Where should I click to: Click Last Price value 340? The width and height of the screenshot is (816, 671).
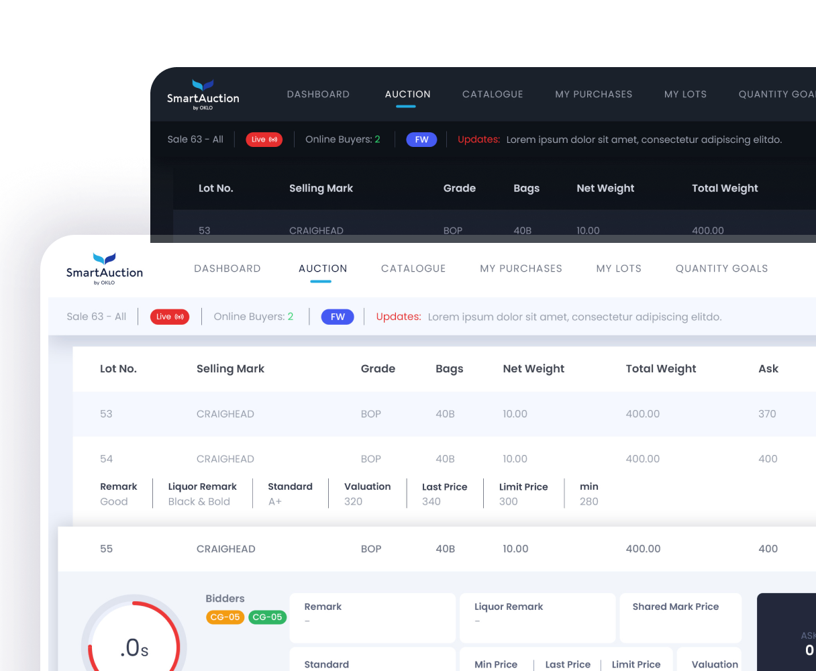click(x=431, y=502)
